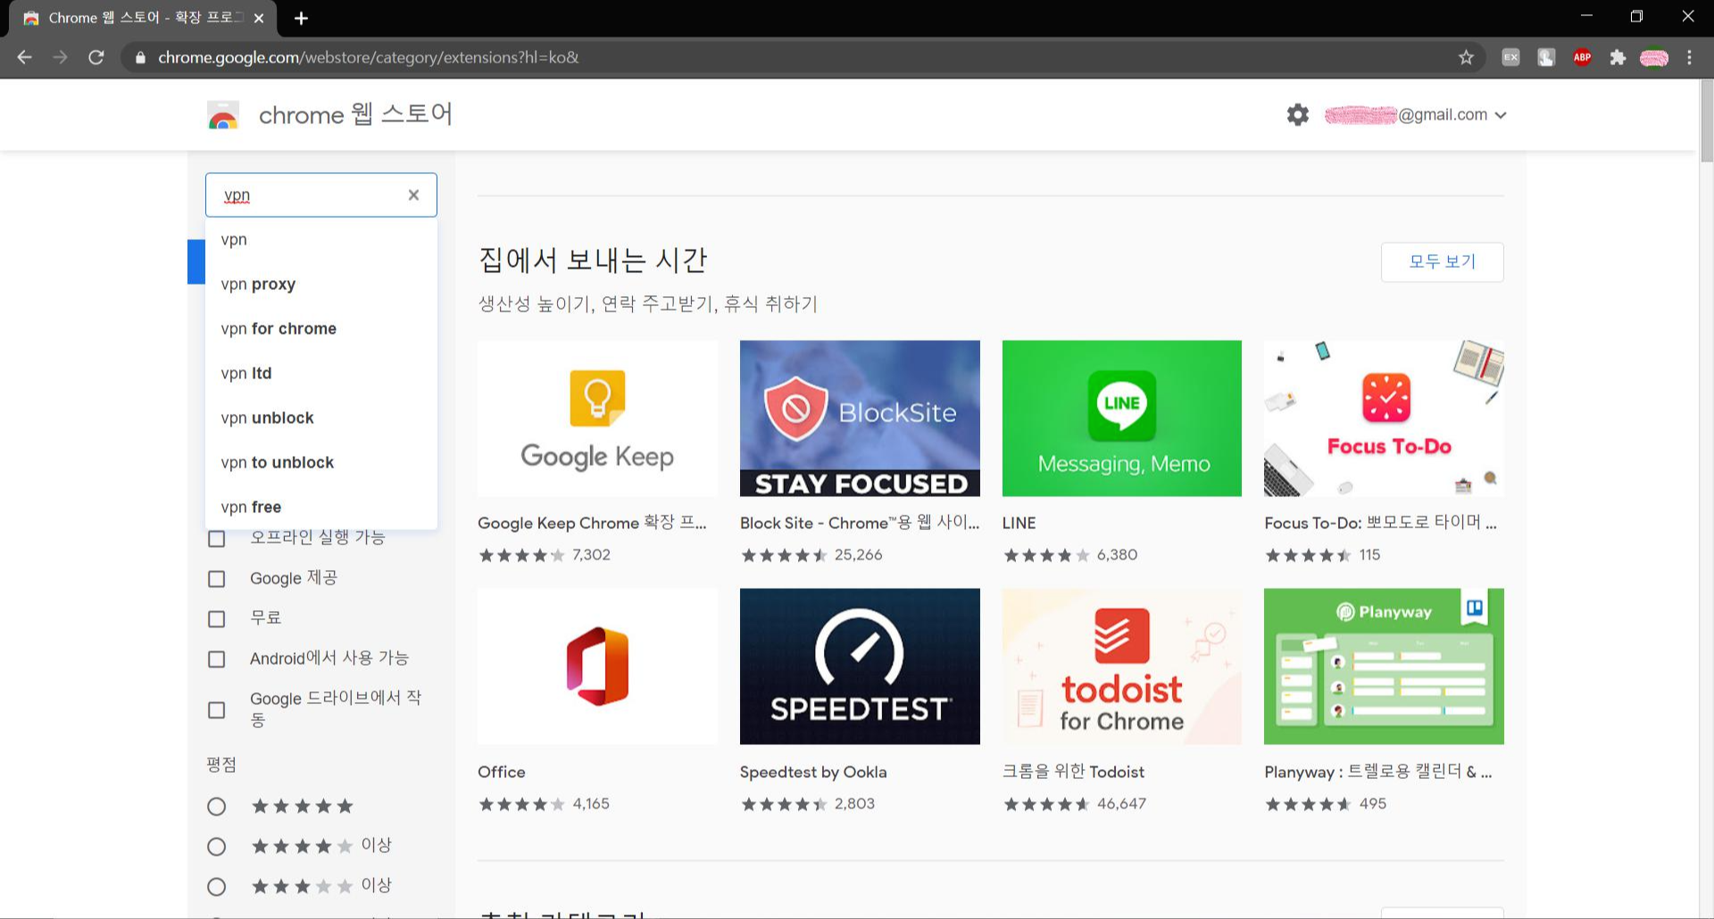Open the Office title link
The width and height of the screenshot is (1714, 919).
click(x=502, y=772)
